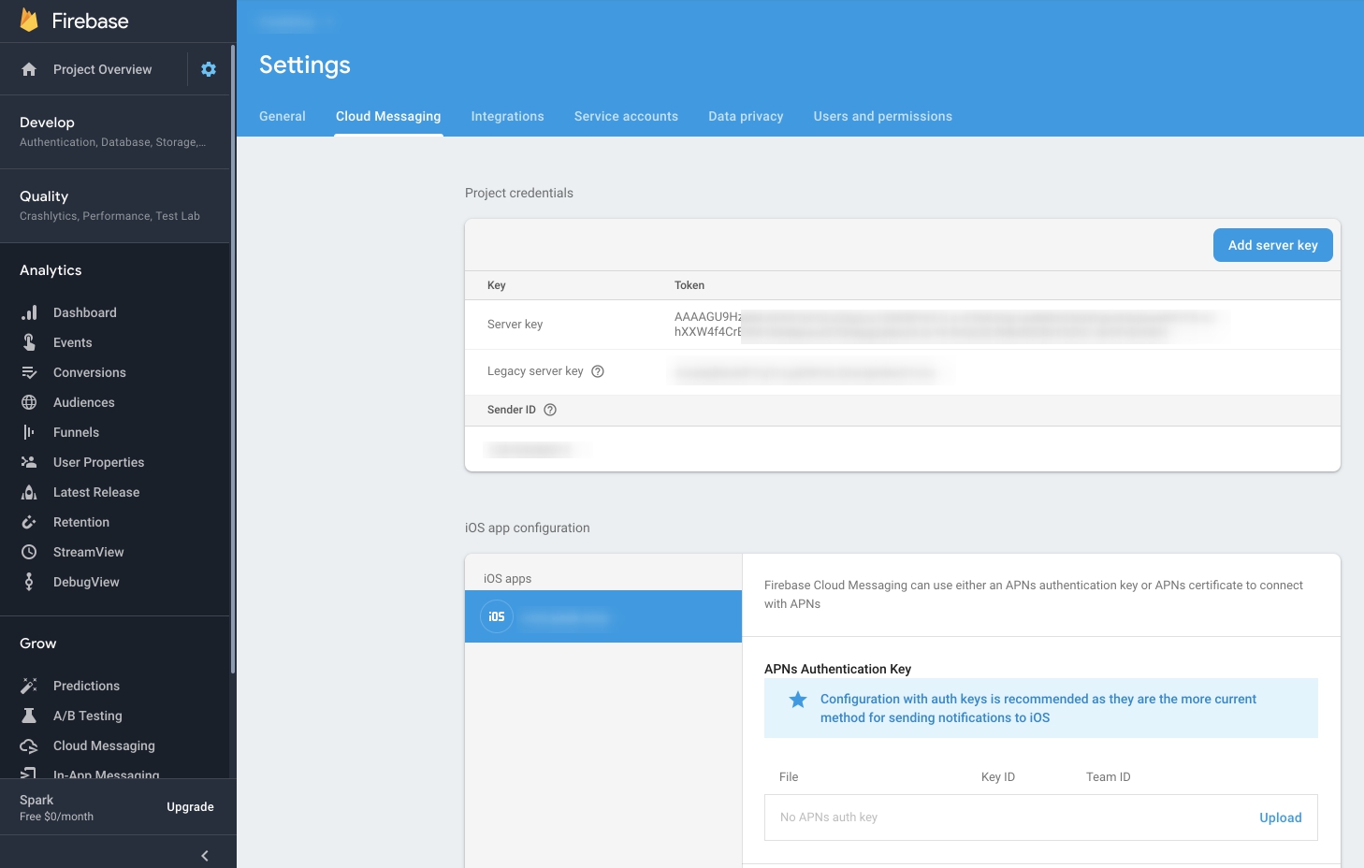
Task: Click Upload for APNs auth key
Action: (1281, 817)
